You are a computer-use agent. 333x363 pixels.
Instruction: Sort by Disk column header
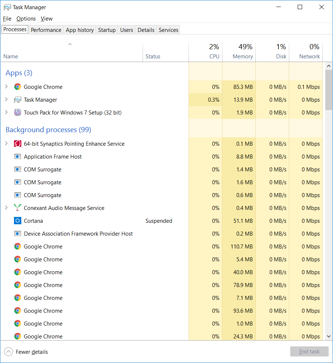pos(272,52)
